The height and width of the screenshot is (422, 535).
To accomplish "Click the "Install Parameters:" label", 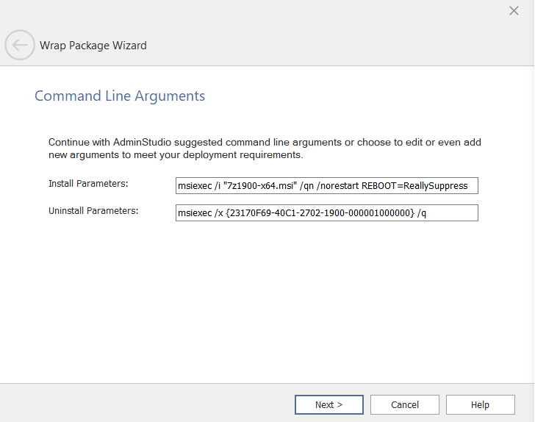I will (88, 183).
